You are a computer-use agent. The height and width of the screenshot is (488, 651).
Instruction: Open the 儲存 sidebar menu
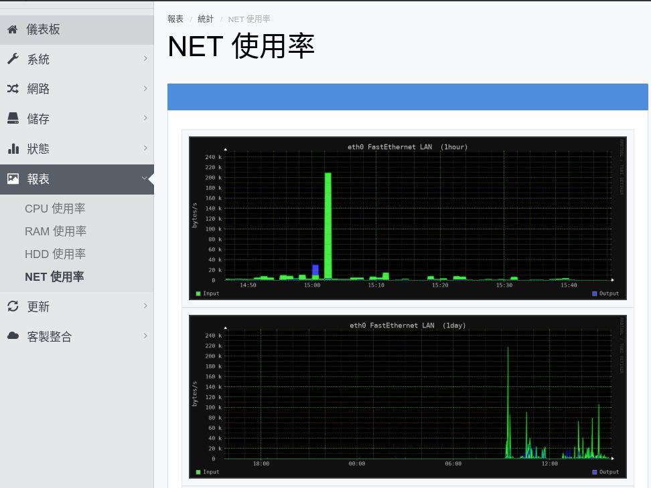pos(77,118)
